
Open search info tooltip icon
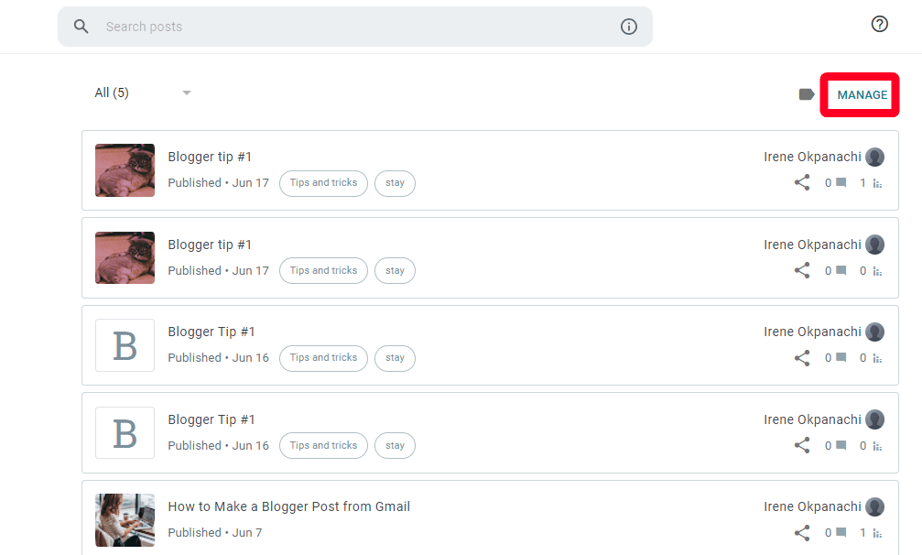(x=628, y=27)
